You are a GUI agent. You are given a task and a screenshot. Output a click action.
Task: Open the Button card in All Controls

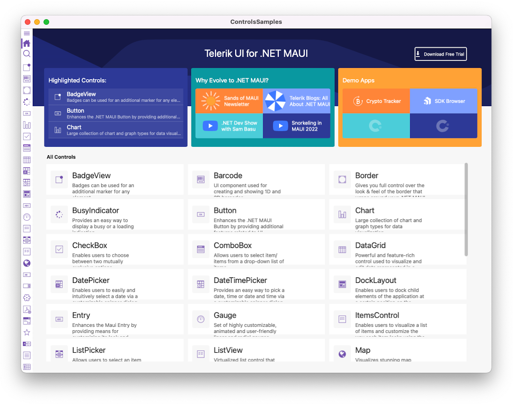(256, 216)
